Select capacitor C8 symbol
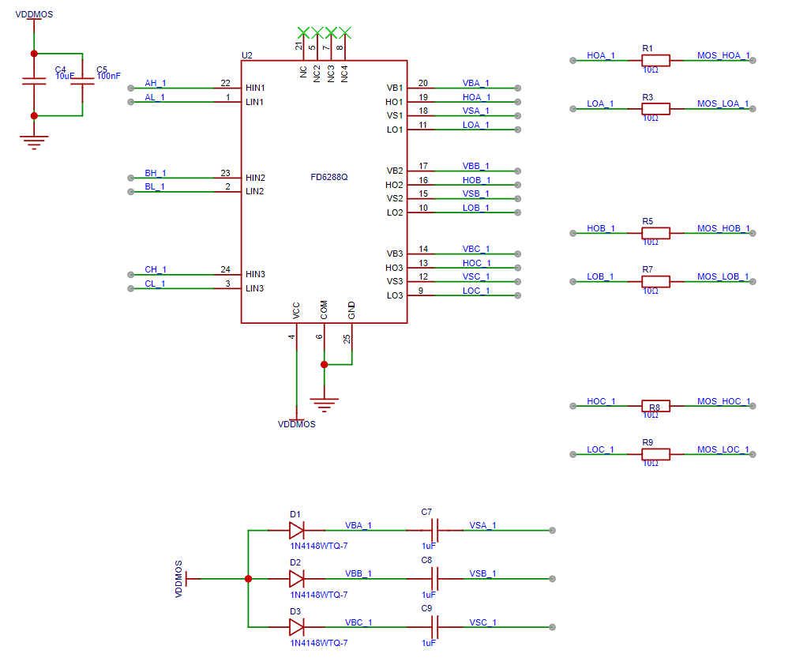Viewport: 792px width, 665px height. click(435, 579)
